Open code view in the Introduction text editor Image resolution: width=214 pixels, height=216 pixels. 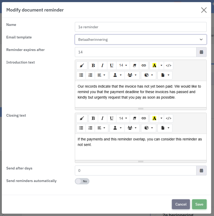(x=168, y=65)
